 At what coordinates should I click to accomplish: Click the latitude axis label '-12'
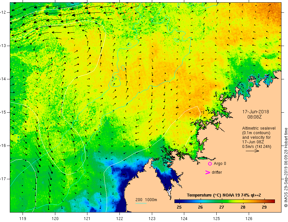3,12
